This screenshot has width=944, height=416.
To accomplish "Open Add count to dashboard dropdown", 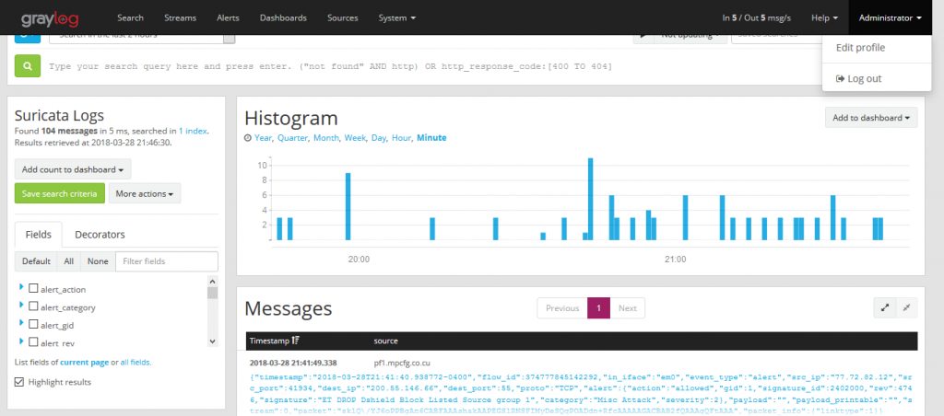I will pyautogui.click(x=73, y=169).
